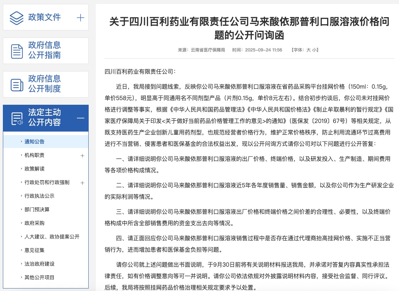Click the 政府信息公开制度 document icon
Image resolution: width=399 pixels, height=291 pixels.
17,85
